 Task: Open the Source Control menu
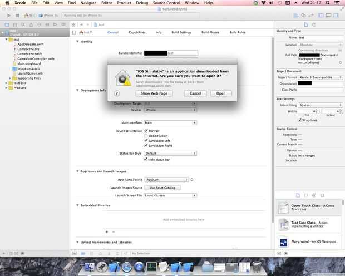(166, 3)
